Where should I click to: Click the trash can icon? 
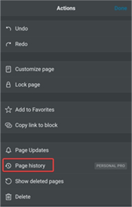9,197
